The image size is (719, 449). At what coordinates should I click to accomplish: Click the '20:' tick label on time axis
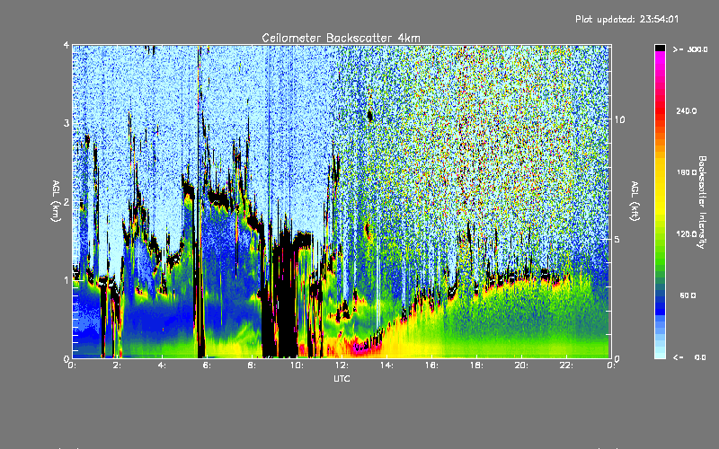click(521, 365)
